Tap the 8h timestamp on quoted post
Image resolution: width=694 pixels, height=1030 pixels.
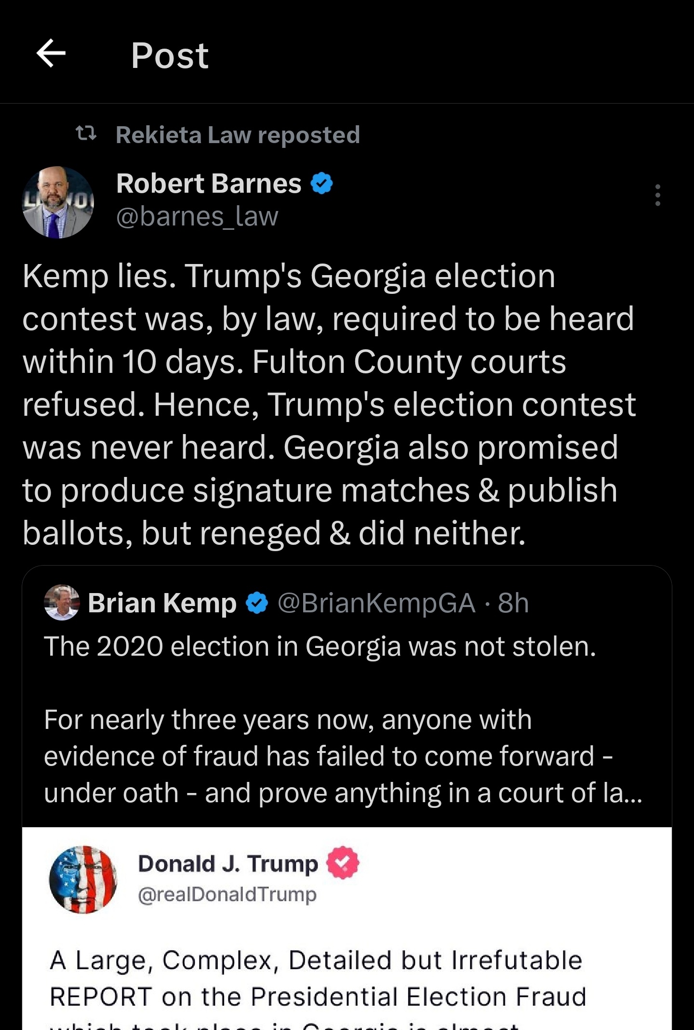513,603
